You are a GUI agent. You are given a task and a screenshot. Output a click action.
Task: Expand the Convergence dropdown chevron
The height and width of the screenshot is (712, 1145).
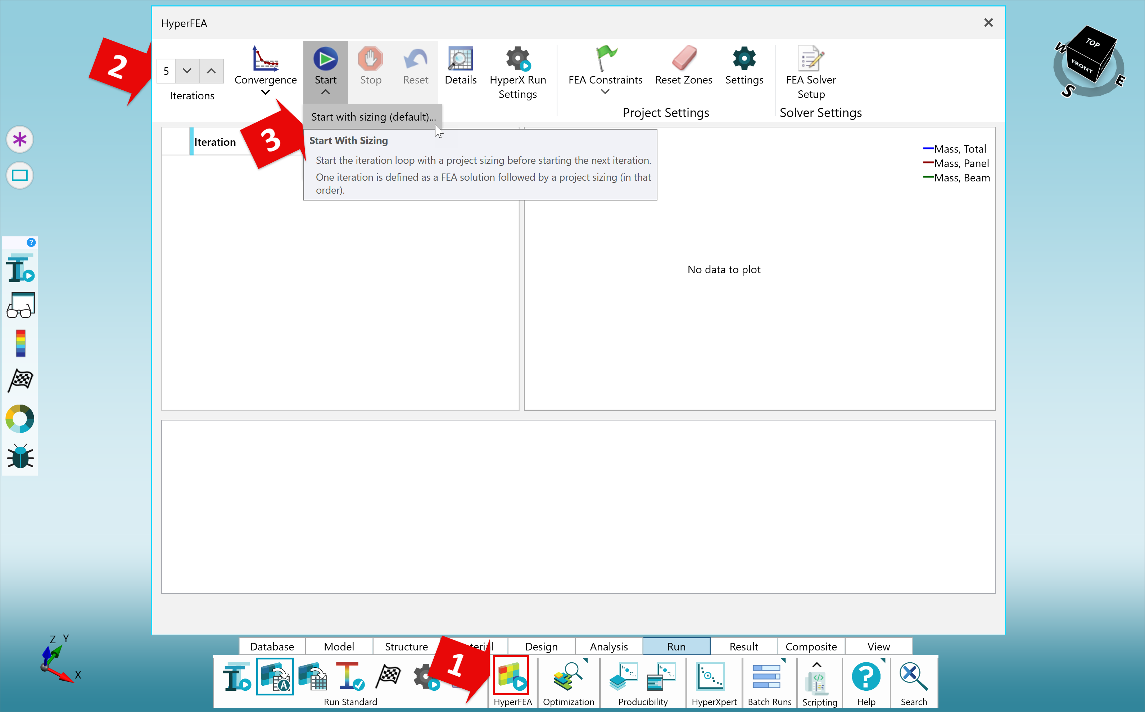pyautogui.click(x=266, y=92)
